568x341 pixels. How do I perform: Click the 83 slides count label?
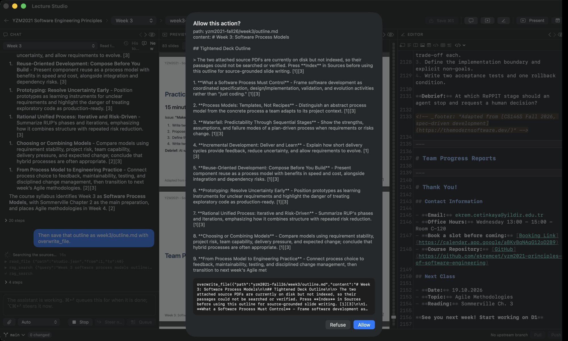(170, 46)
